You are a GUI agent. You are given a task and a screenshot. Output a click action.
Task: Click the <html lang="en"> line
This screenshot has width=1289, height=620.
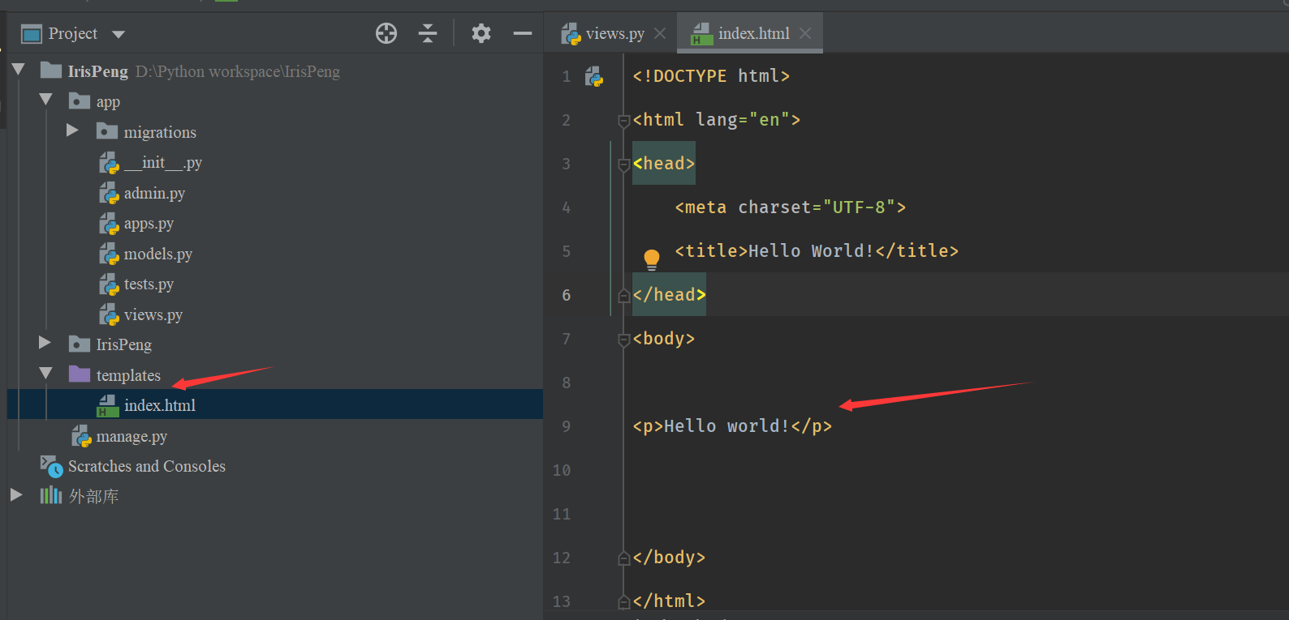(x=717, y=120)
